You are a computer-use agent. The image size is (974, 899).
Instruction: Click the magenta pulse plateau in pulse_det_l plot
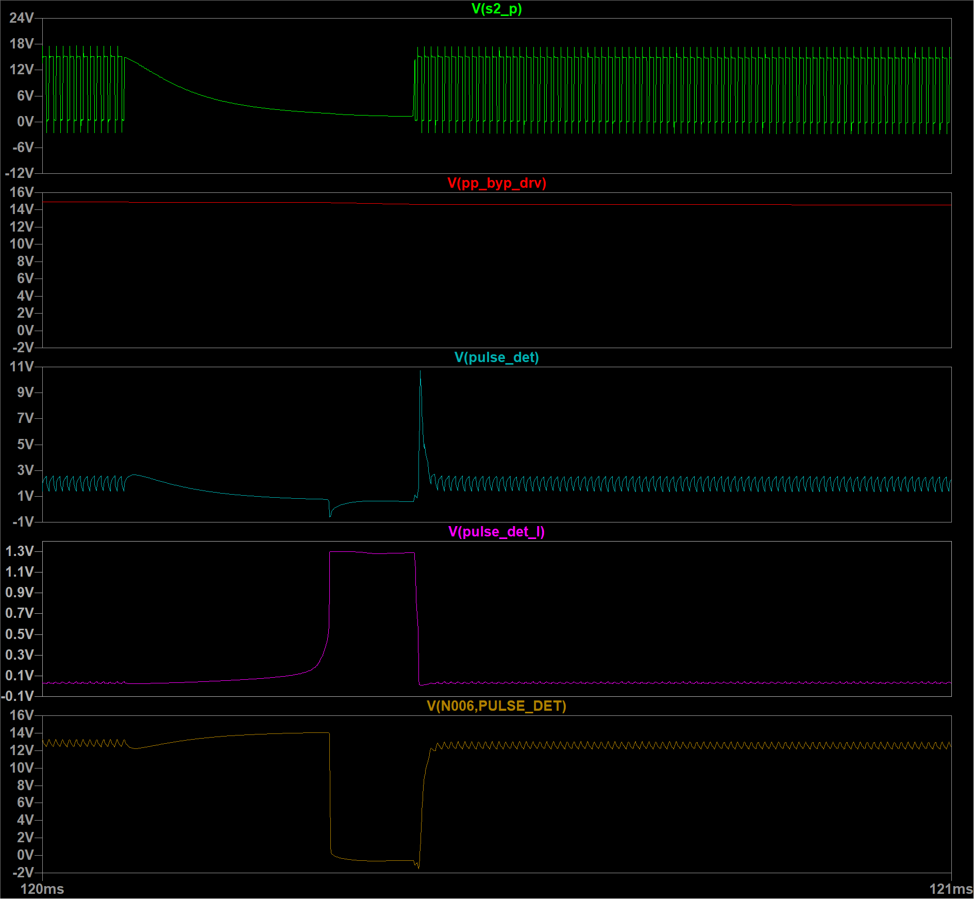pos(372,553)
